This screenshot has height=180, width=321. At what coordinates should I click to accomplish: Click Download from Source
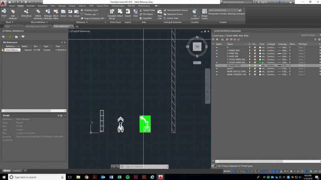176,10
